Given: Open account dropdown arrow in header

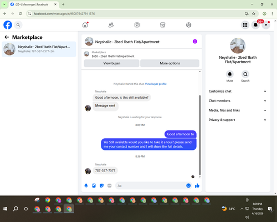Looking at the screenshot, I should [266, 25].
